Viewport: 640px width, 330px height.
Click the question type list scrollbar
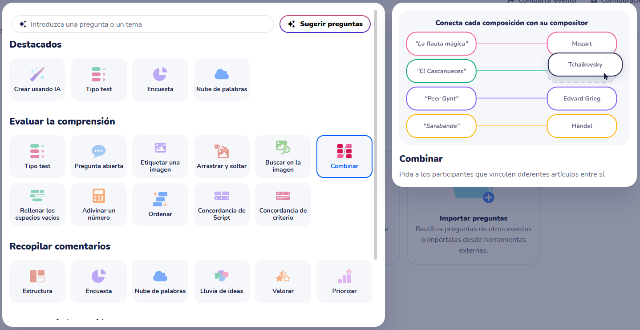tap(376, 133)
